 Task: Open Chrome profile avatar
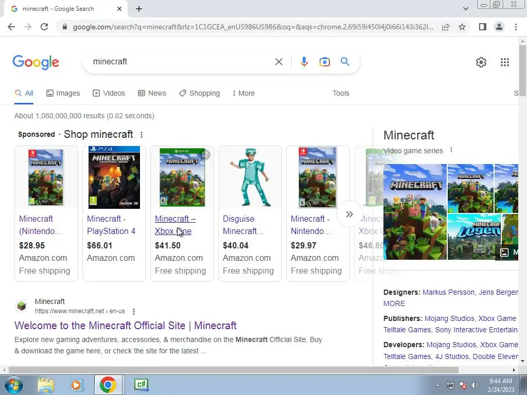click(499, 27)
